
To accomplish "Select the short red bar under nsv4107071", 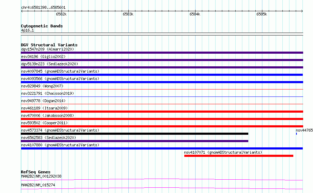I will (239, 156).
